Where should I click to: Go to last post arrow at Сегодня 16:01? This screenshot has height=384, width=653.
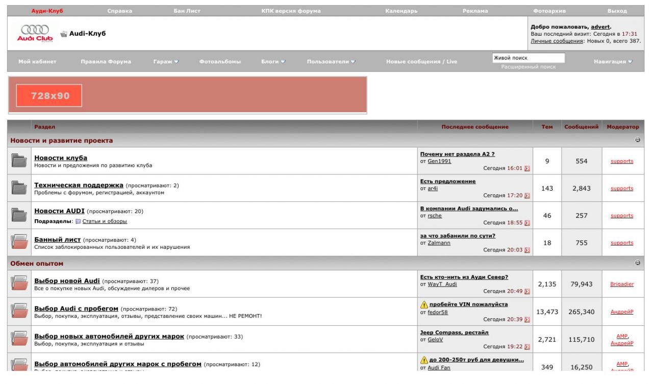point(528,168)
